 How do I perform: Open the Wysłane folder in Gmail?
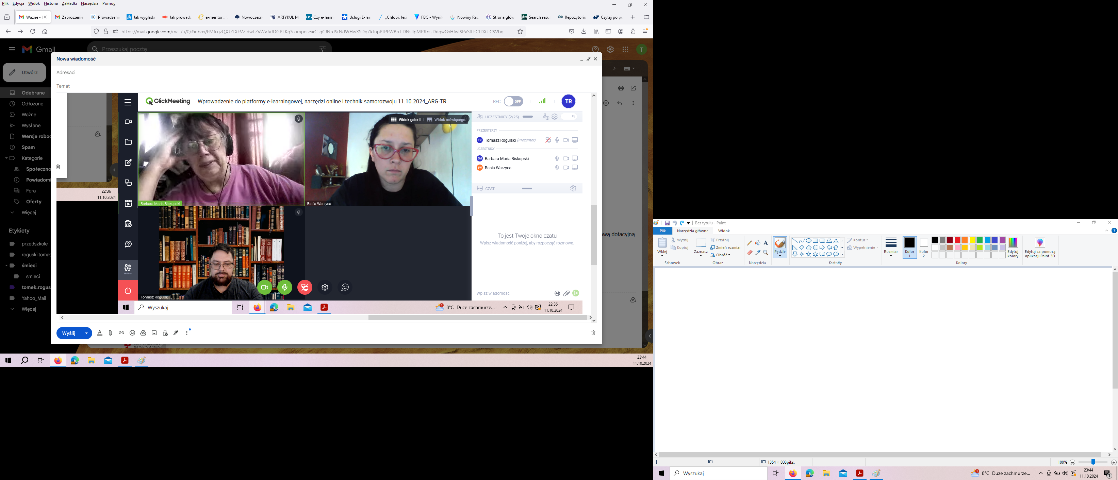coord(31,125)
